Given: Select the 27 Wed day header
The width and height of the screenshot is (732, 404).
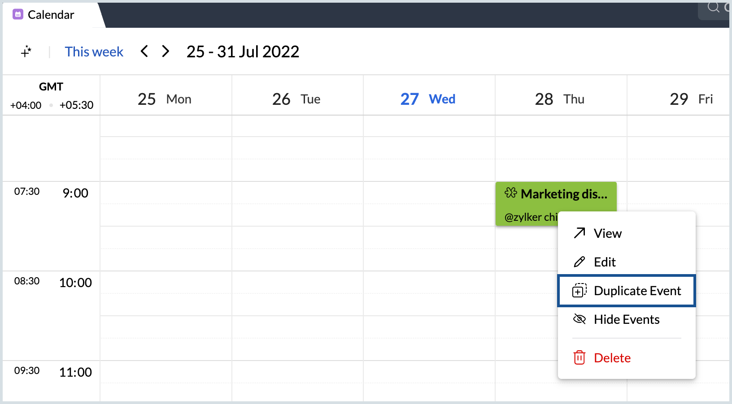Looking at the screenshot, I should click(427, 99).
